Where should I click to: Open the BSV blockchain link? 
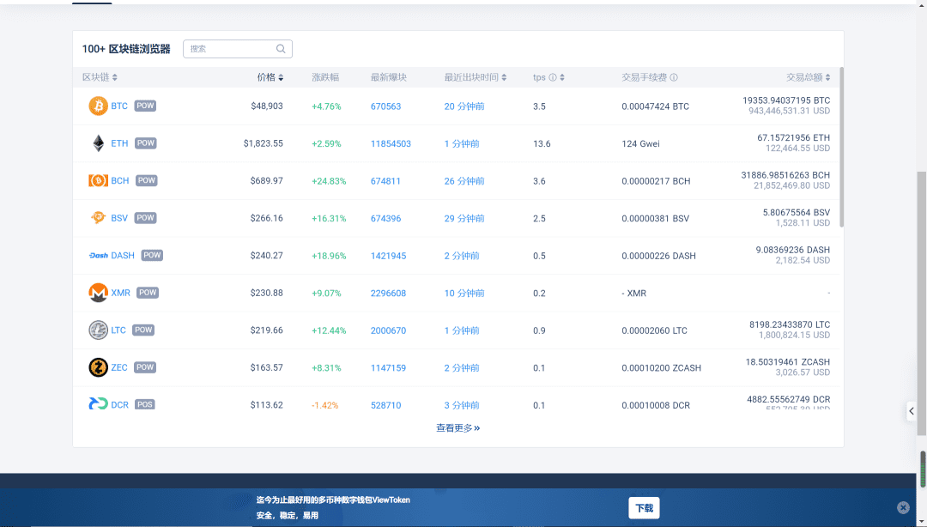click(119, 218)
